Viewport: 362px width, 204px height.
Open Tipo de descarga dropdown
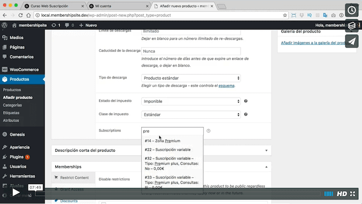[191, 78]
